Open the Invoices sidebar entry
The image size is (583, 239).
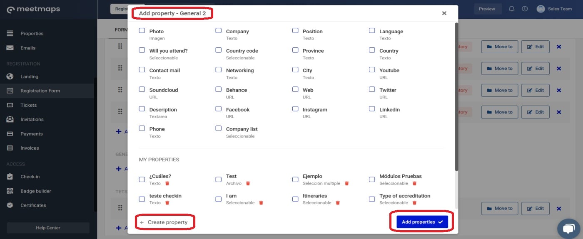coord(30,148)
